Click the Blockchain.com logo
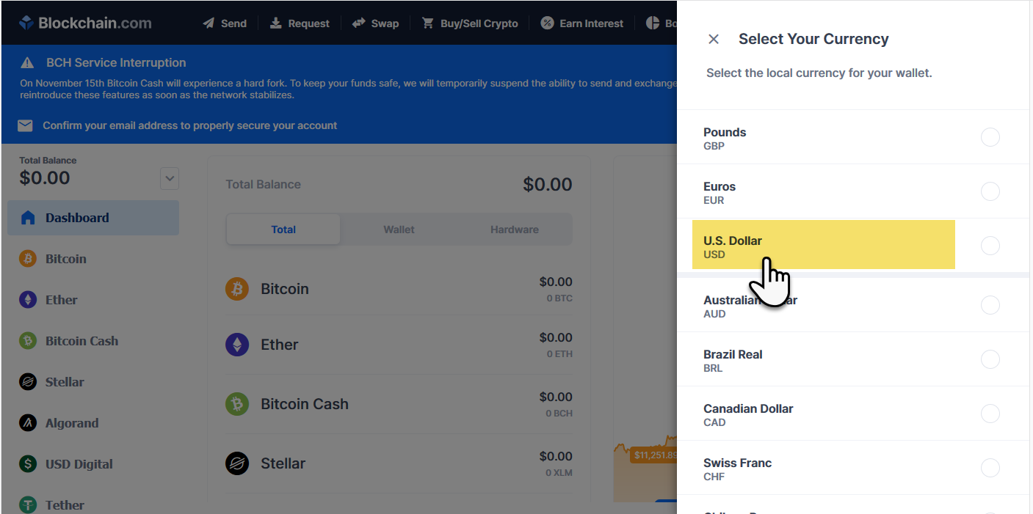The width and height of the screenshot is (1033, 514). click(x=85, y=23)
